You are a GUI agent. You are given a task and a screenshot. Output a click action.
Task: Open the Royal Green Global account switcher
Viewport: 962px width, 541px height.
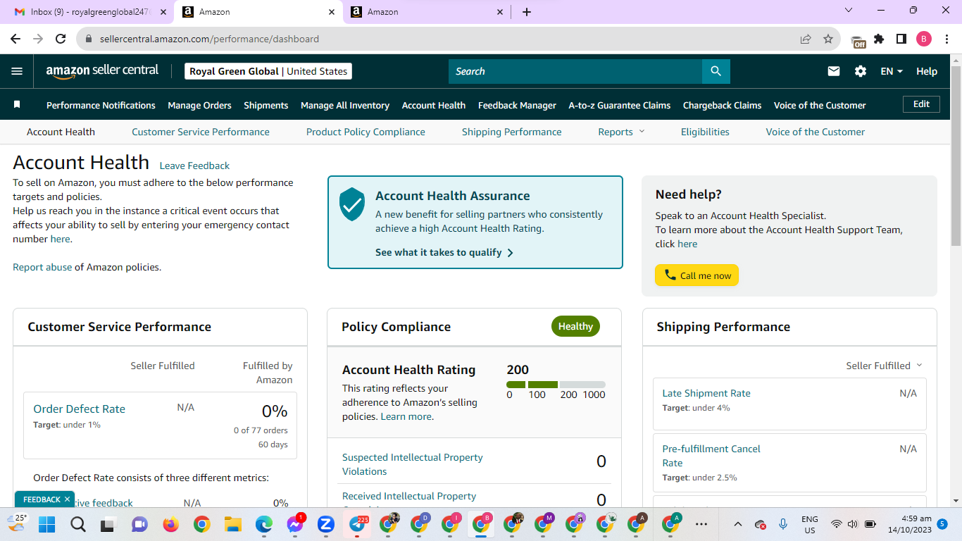click(x=268, y=71)
